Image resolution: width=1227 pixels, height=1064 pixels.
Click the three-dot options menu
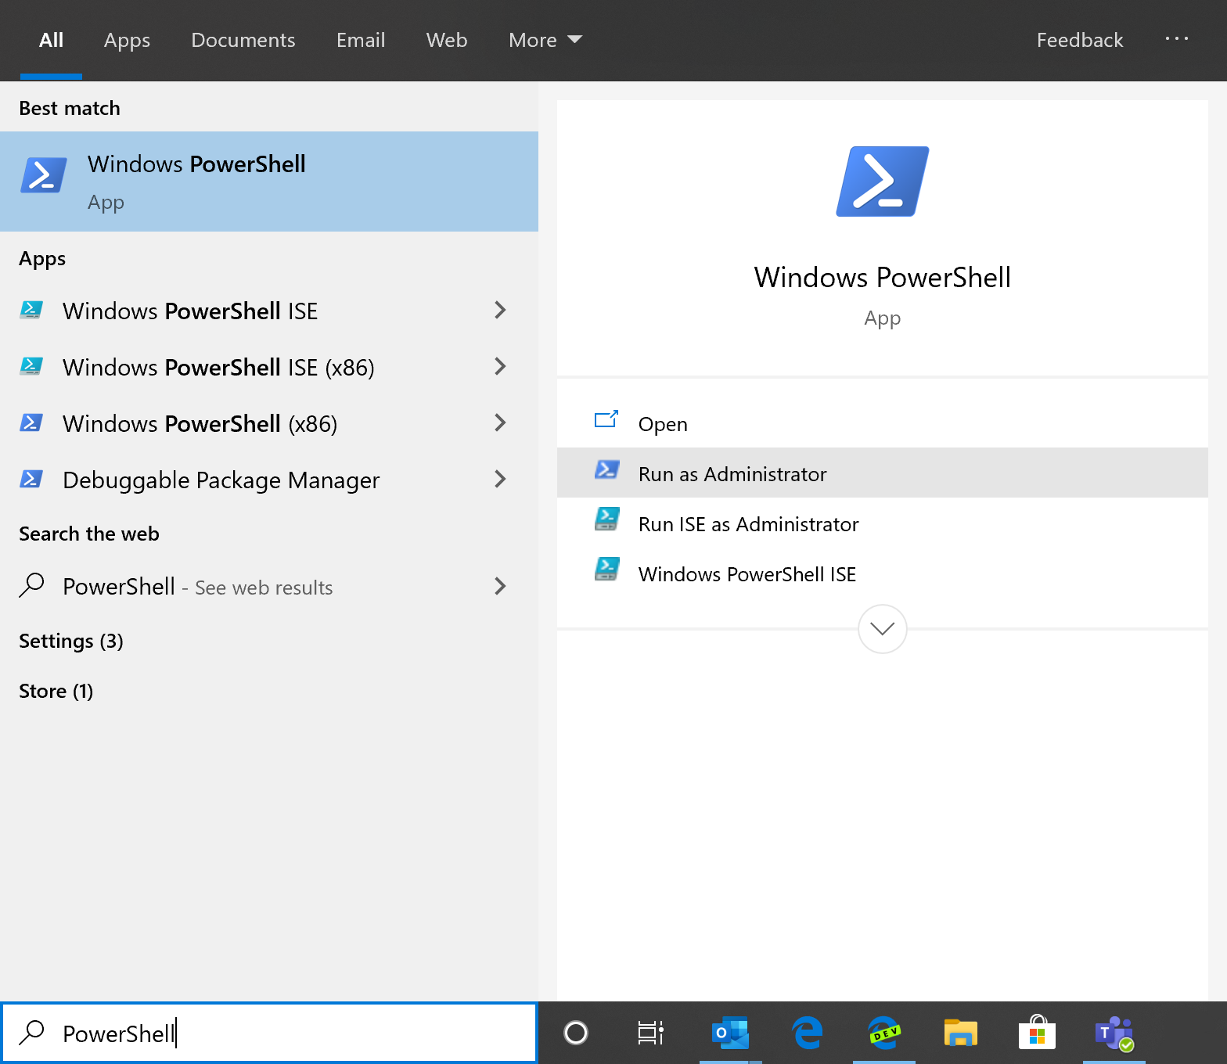[1176, 39]
